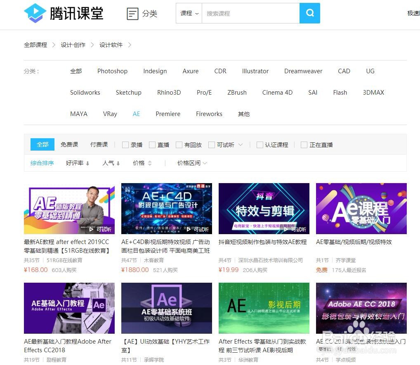This screenshot has width=420, height=365.
Task: Click the ¥1880.00 price
Action: (x=135, y=270)
